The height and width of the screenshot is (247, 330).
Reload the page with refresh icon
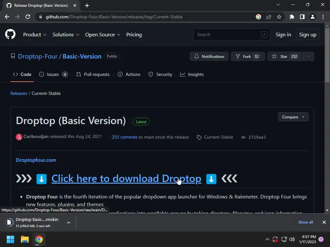click(x=28, y=17)
